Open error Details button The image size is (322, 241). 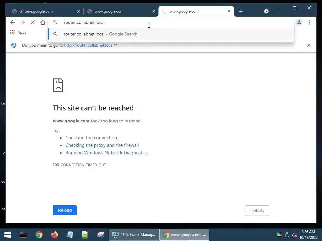257,211
